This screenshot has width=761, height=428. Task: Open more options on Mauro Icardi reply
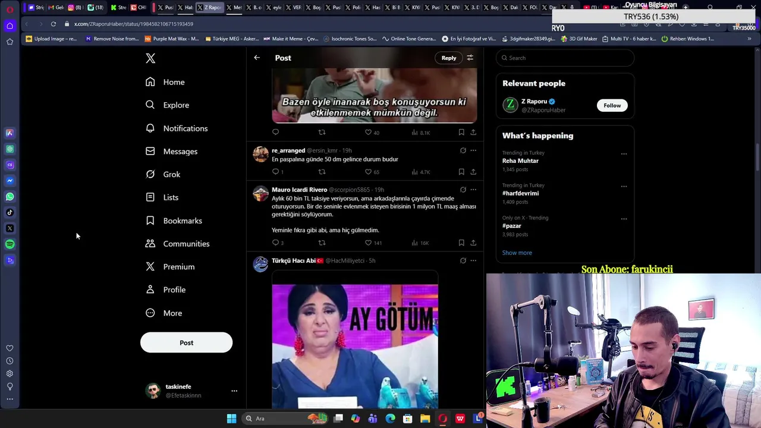473,190
